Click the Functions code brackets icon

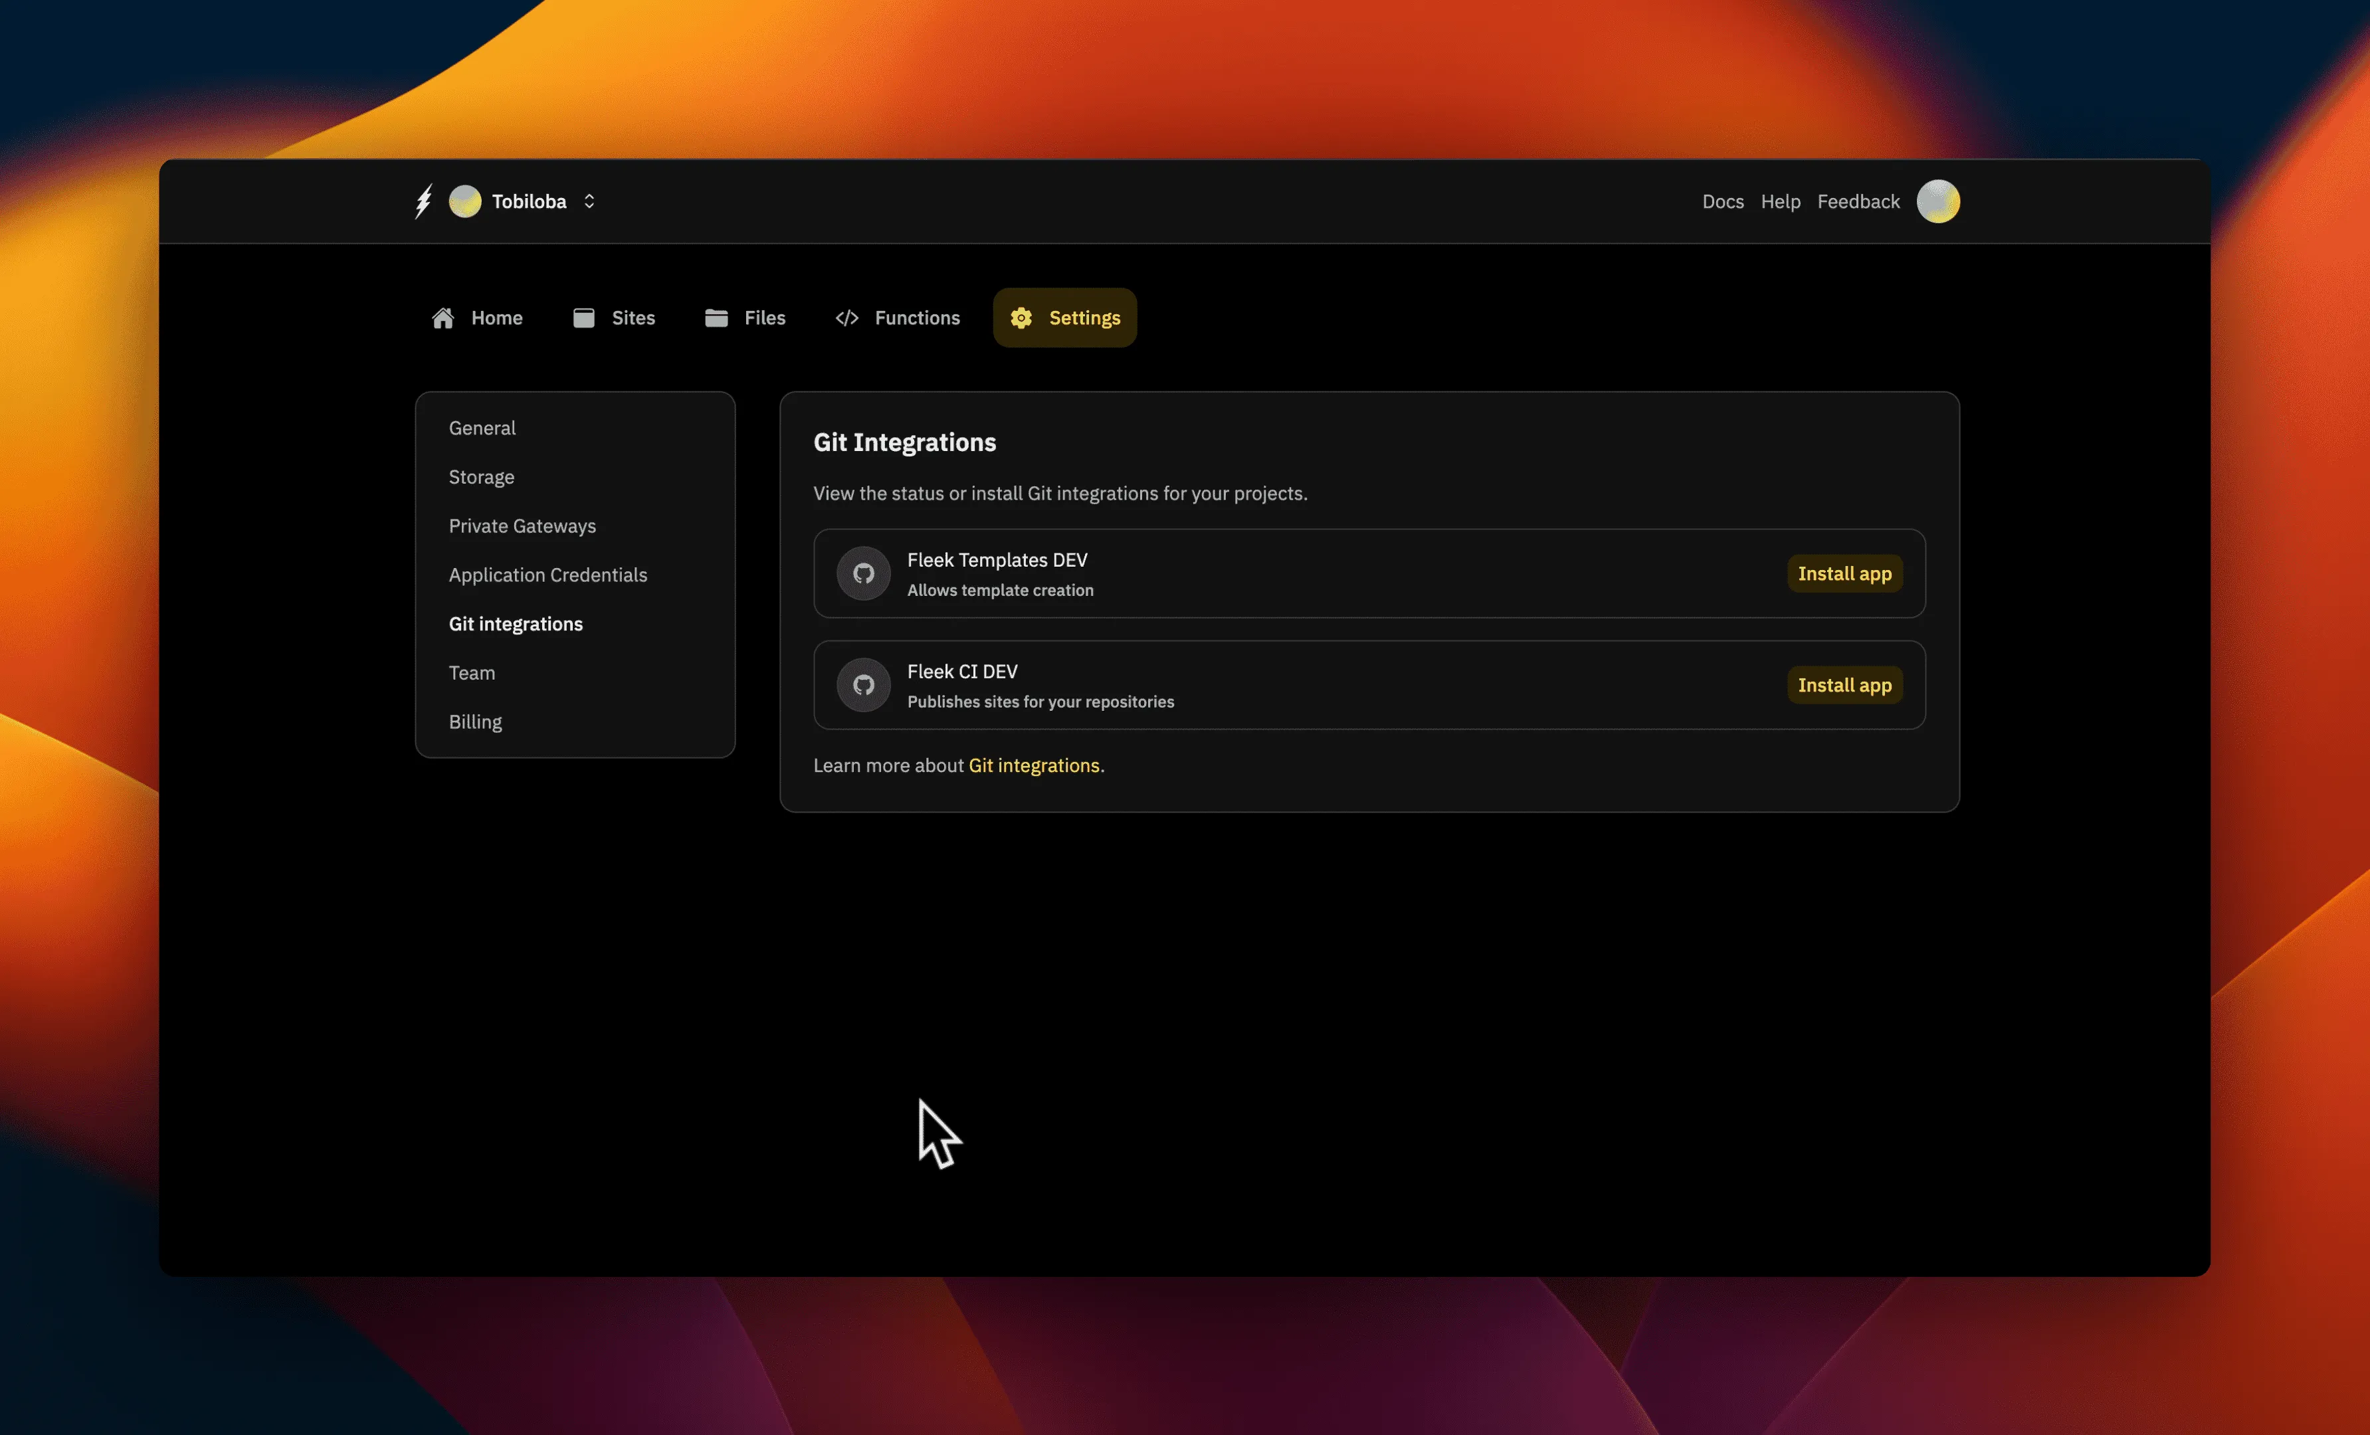846,318
